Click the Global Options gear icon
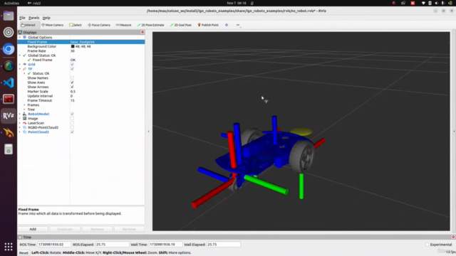 pos(25,37)
